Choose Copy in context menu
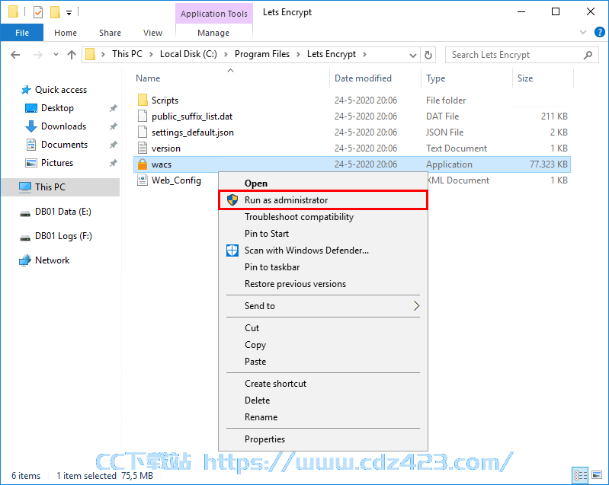 tap(322, 345)
